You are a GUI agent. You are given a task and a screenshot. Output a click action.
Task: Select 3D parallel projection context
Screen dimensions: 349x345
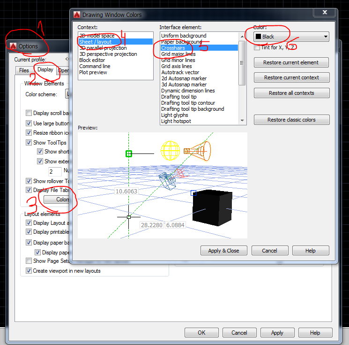[116, 48]
